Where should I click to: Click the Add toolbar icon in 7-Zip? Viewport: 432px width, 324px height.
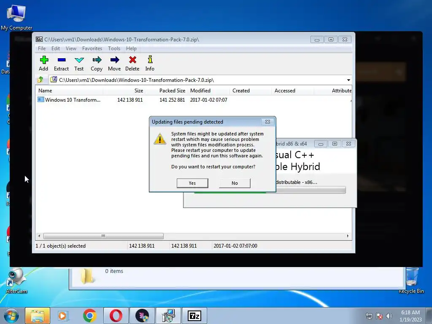click(43, 64)
